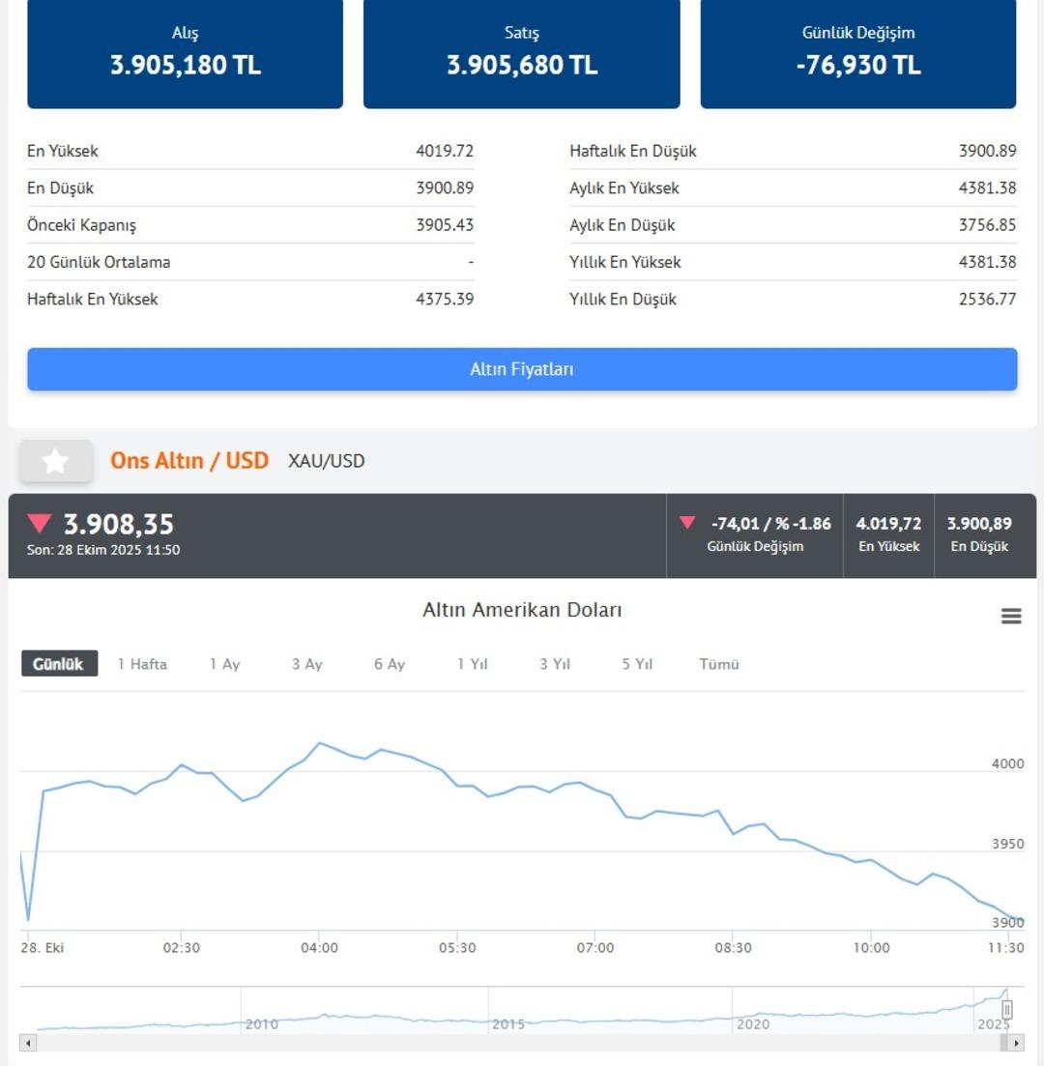Add Ons Altın to favorites with star
This screenshot has width=1044, height=1066.
coord(56,462)
